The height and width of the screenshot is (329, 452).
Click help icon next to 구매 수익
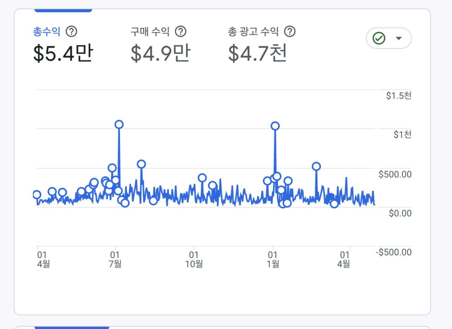[x=181, y=31]
